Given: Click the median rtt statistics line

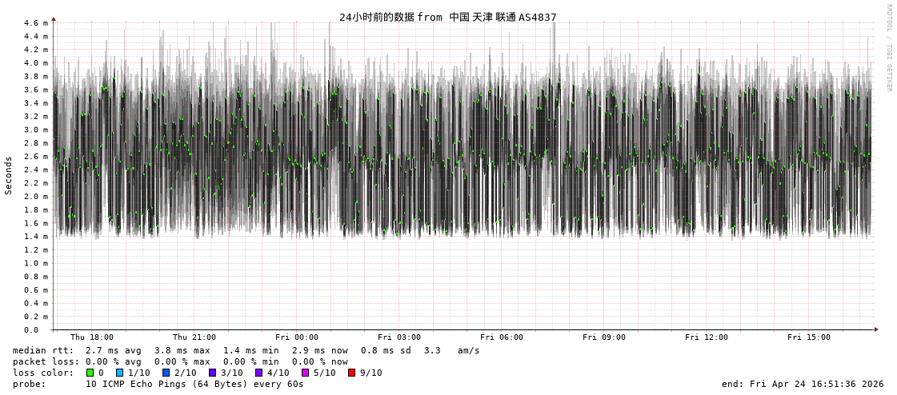Looking at the screenshot, I should pos(246,350).
